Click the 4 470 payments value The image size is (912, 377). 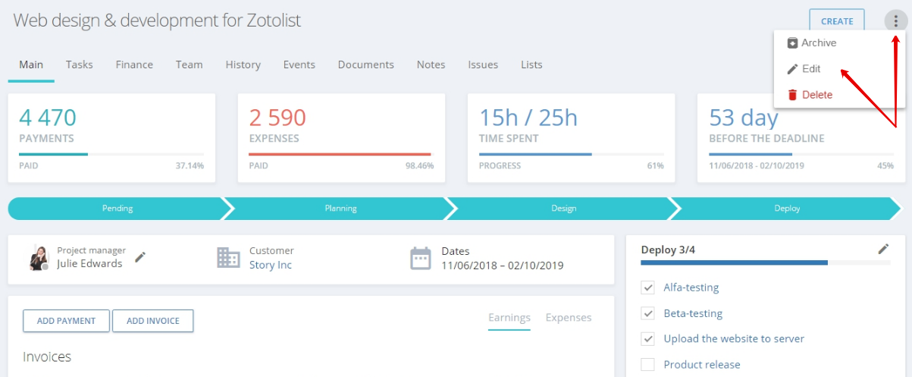[48, 118]
